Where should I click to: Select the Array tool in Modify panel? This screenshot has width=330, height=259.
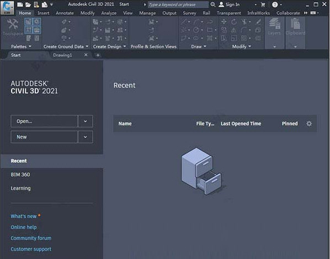coord(244,38)
